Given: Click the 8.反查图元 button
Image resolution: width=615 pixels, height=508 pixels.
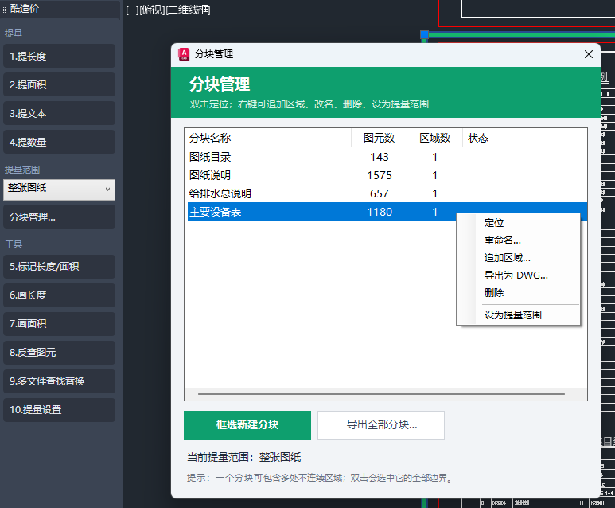Looking at the screenshot, I should click(x=59, y=353).
